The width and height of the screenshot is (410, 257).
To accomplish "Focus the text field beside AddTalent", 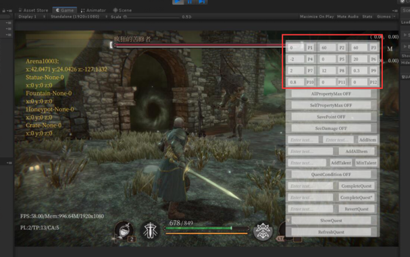I will [307, 163].
